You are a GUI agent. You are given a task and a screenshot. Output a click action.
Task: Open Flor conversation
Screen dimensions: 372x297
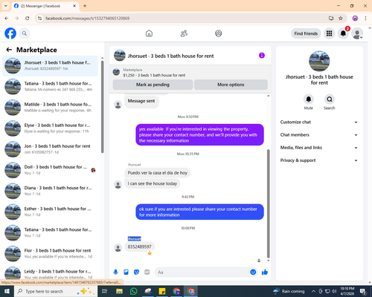(50, 253)
